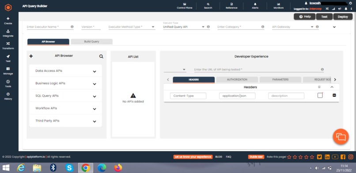Select the REQUEST BODY tab
356x173 pixels.
(317, 80)
